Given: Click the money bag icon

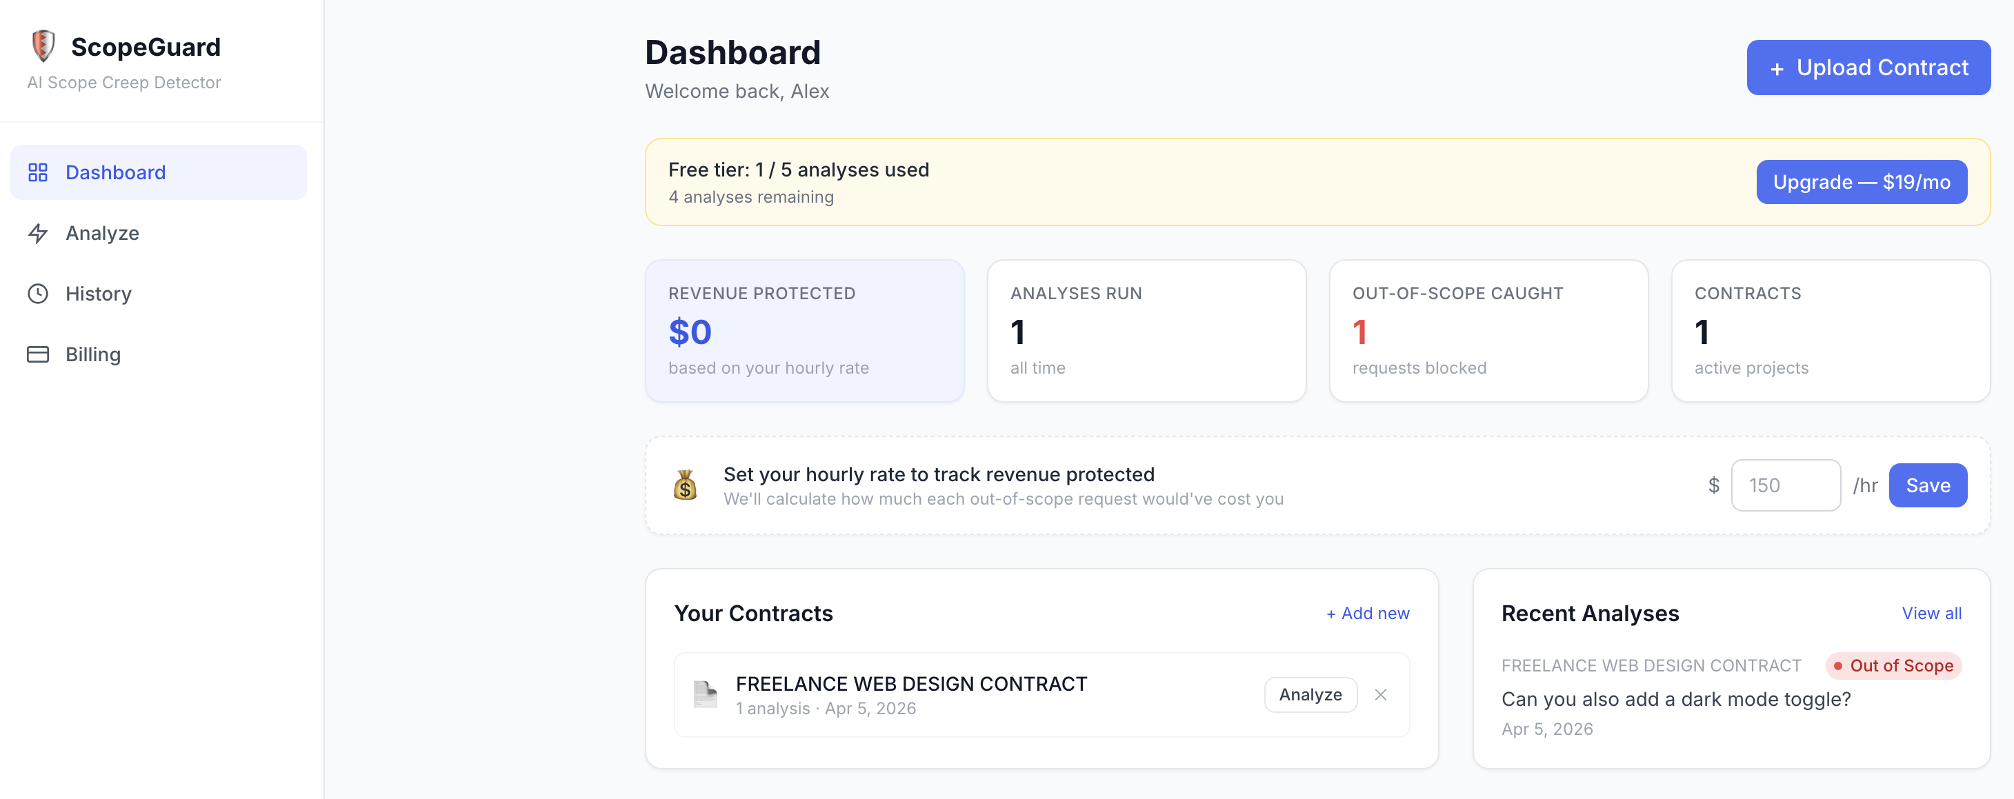Looking at the screenshot, I should [x=685, y=485].
